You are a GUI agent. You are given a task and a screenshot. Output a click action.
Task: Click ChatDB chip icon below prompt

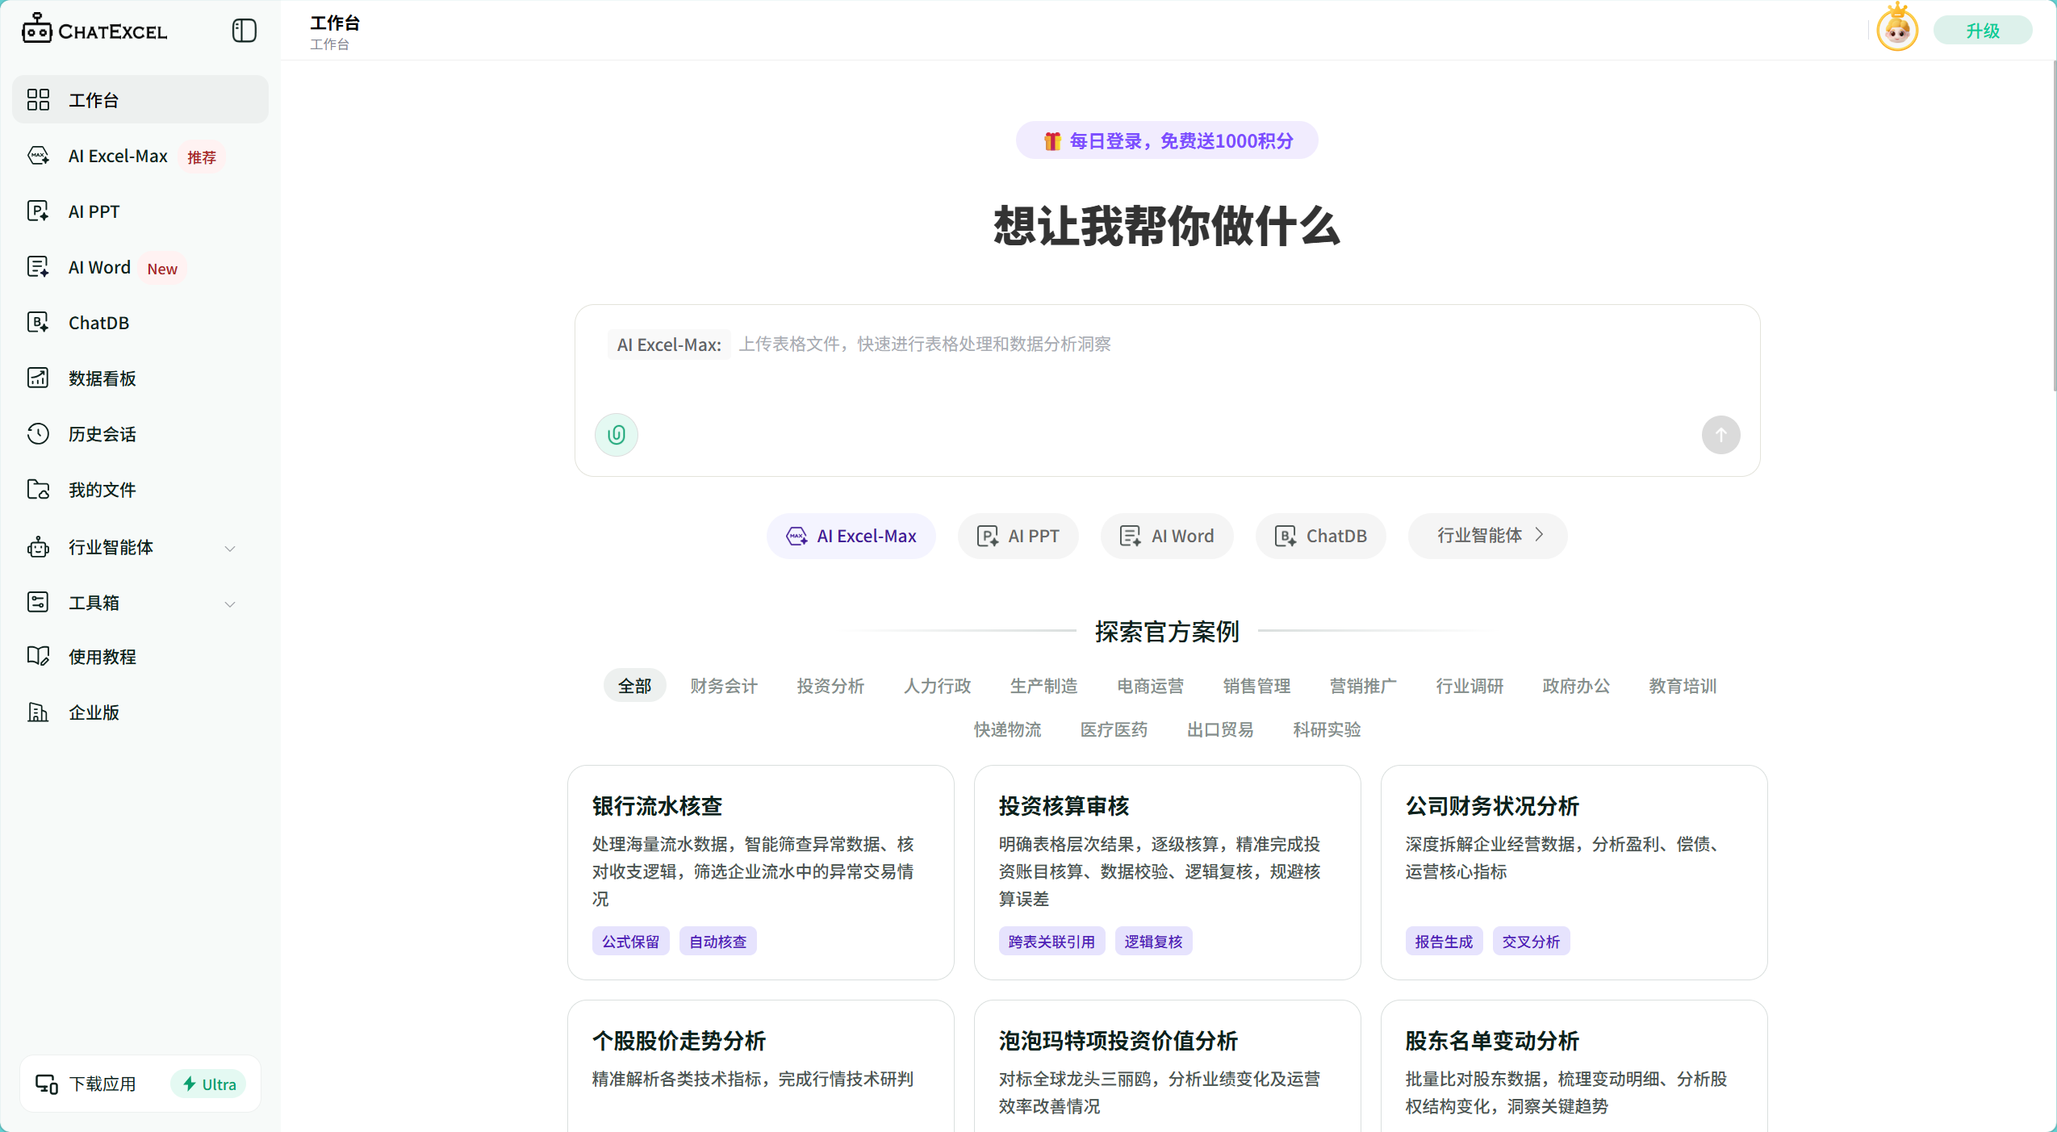click(1286, 537)
